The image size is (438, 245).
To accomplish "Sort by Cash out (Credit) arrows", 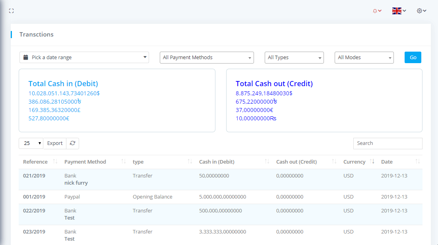I will click(x=334, y=162).
